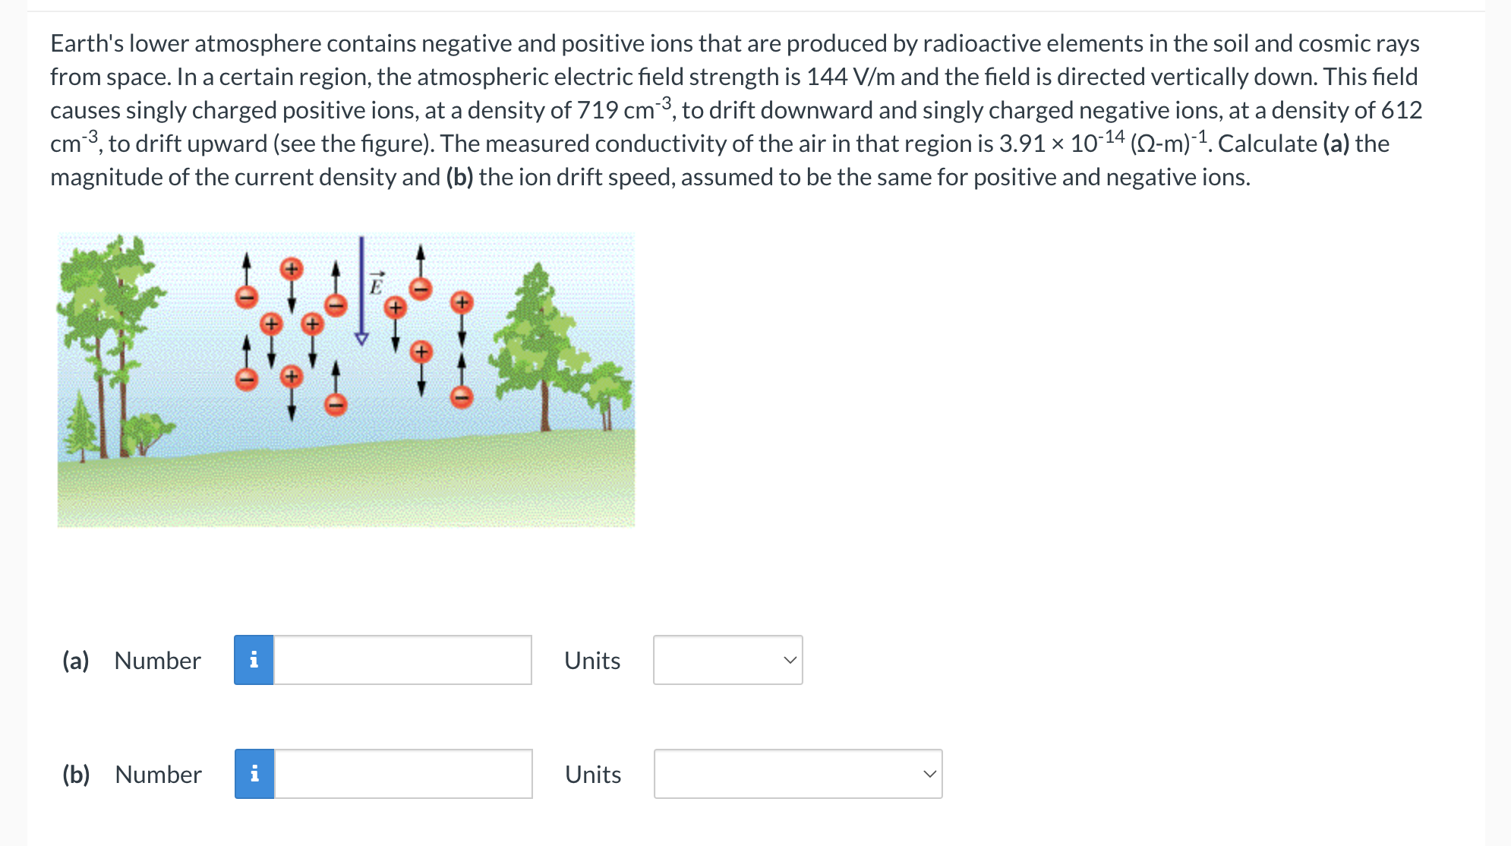Open the Units dropdown for part (b)
1511x846 pixels.
[797, 774]
